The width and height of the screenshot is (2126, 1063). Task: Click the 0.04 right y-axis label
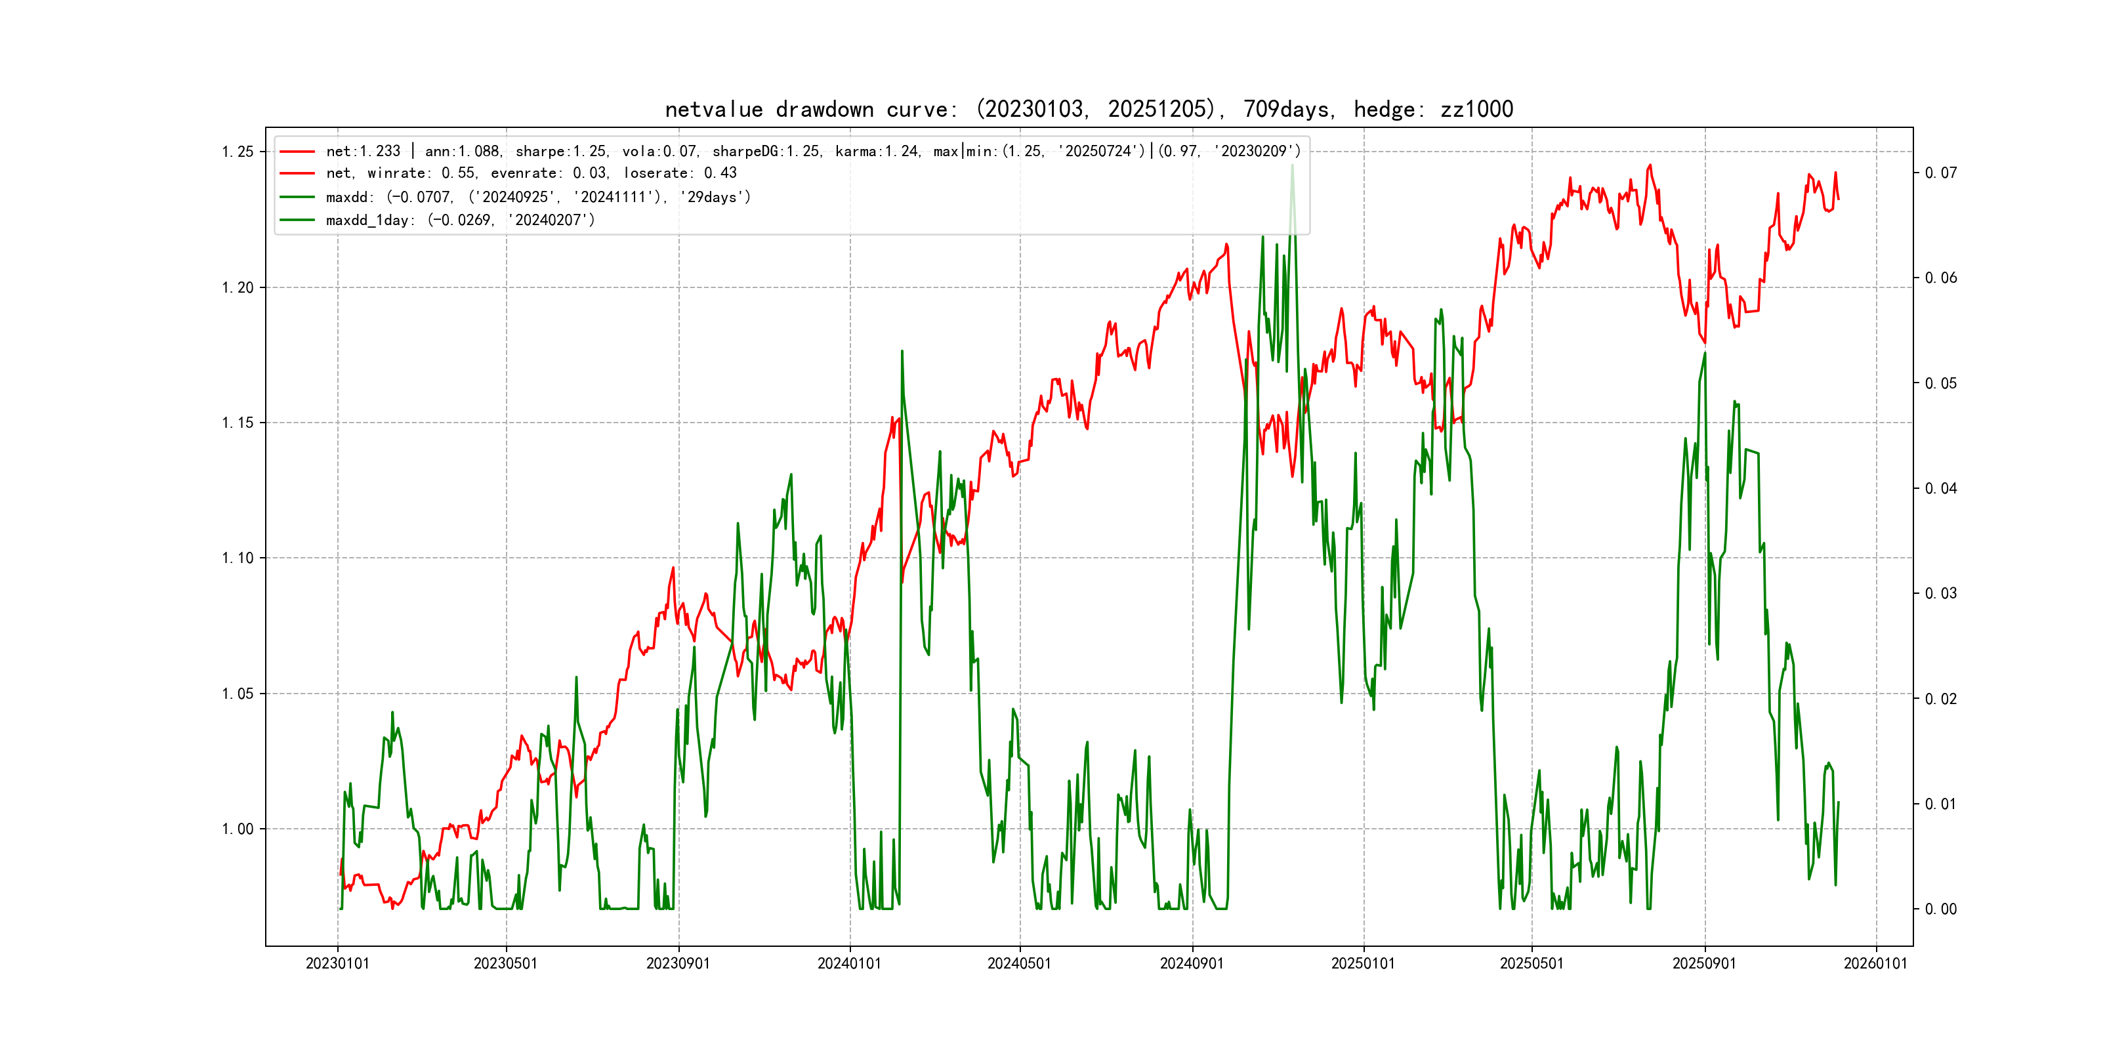1940,489
